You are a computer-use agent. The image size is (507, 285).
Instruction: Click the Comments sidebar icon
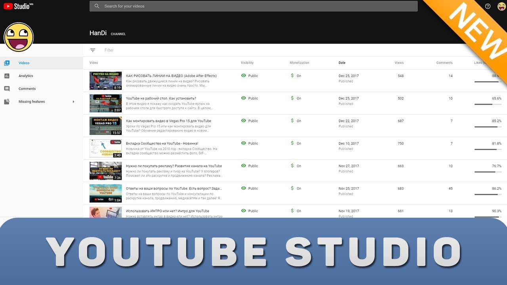point(7,89)
